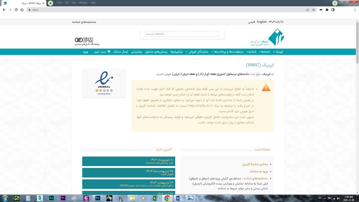359x202 pixels.
Task: Open a new browser tab
Action: 50,3
